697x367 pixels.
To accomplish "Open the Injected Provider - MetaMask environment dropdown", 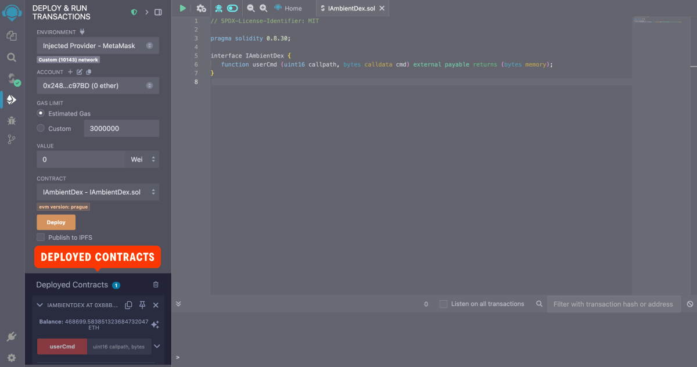I will 98,45.
